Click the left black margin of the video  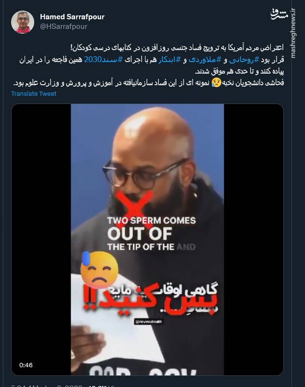click(41, 239)
